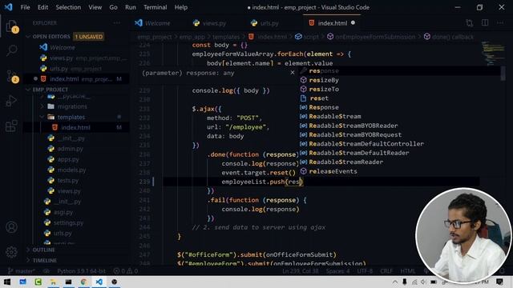
Task: Close the parameter hint popup
Action: pos(293,73)
